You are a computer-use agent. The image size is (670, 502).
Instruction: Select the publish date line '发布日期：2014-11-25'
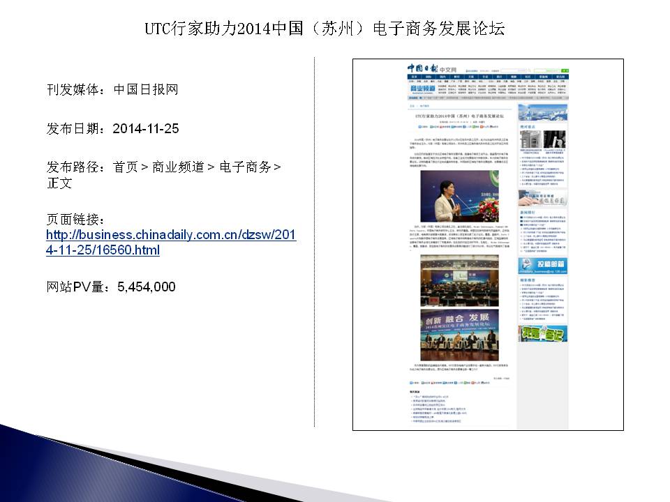(x=113, y=128)
